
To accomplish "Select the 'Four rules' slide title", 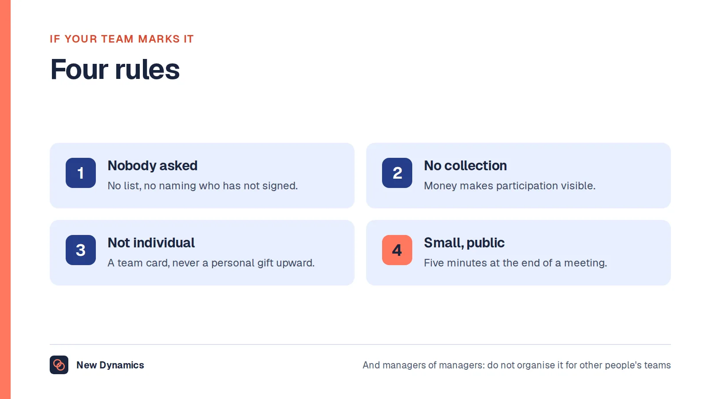I will 115,70.
